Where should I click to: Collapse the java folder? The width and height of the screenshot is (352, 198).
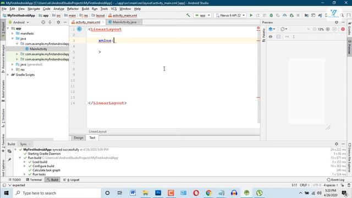coord(13,38)
